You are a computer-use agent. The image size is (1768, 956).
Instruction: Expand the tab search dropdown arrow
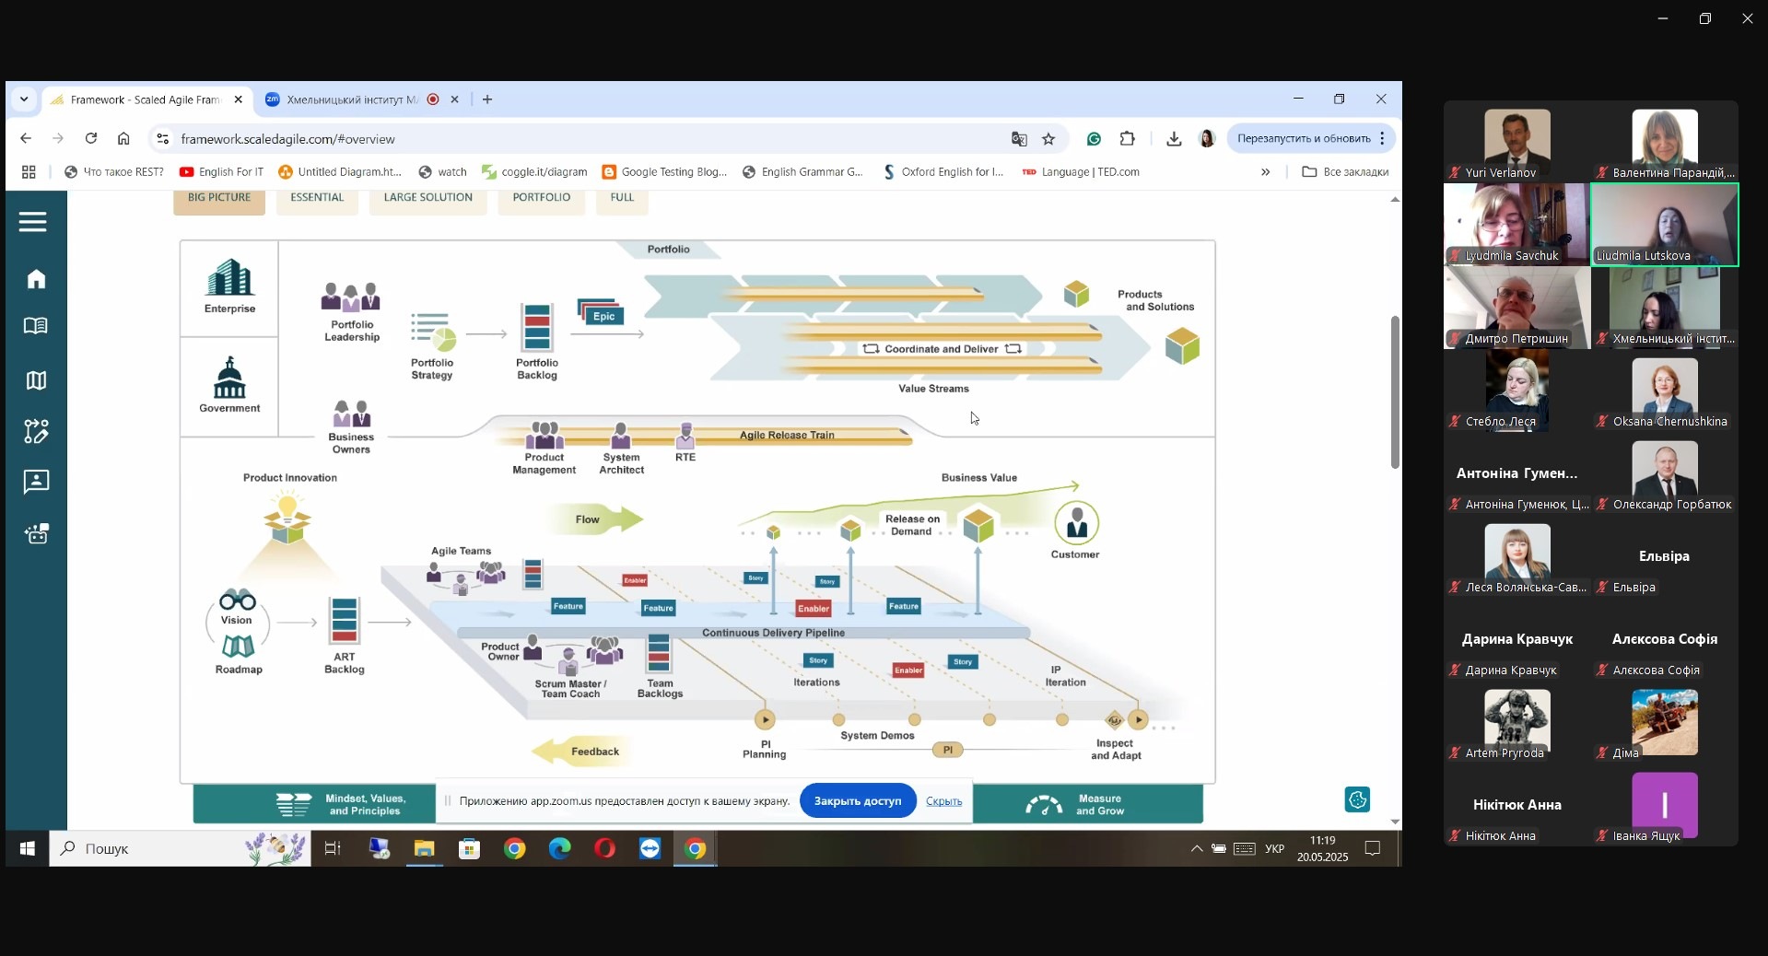point(24,99)
